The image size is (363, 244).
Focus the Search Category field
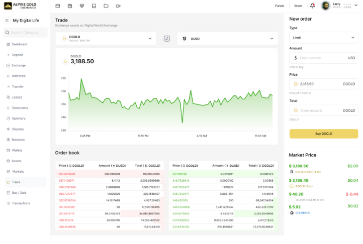pos(26,32)
